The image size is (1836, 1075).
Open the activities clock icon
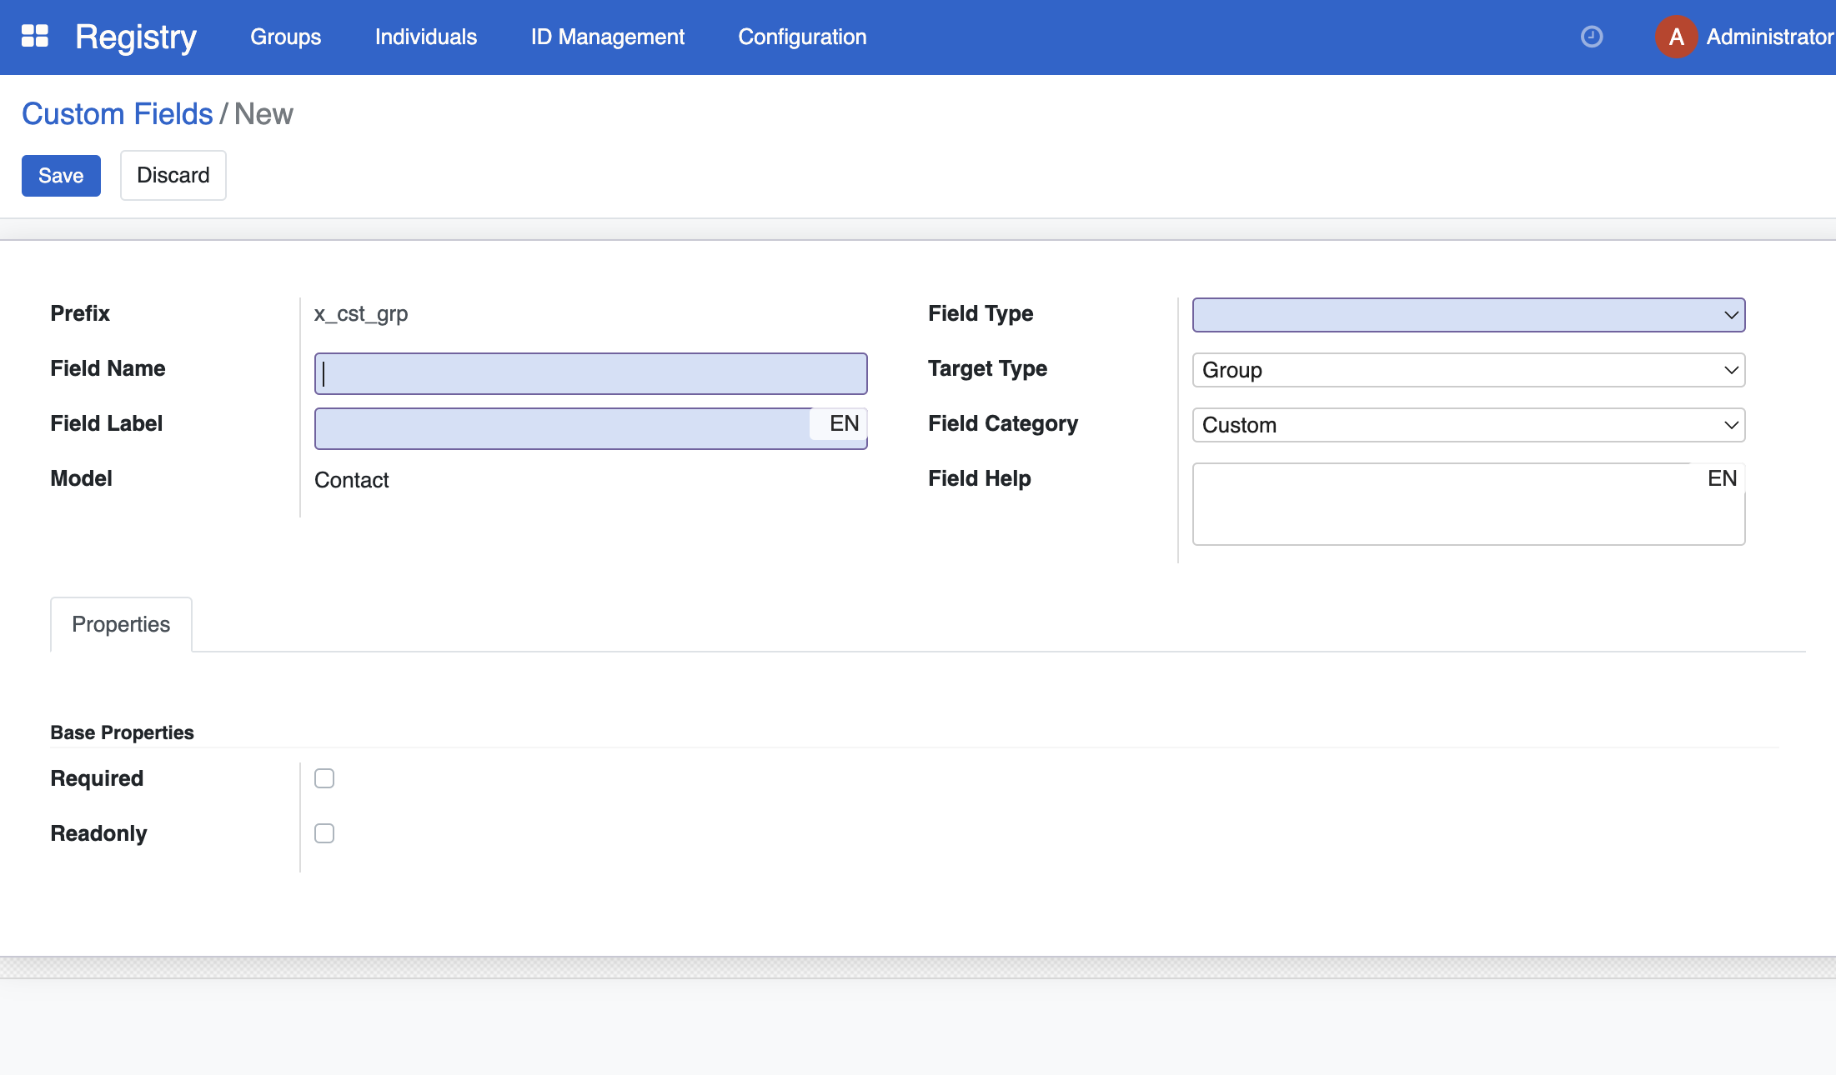(1592, 37)
